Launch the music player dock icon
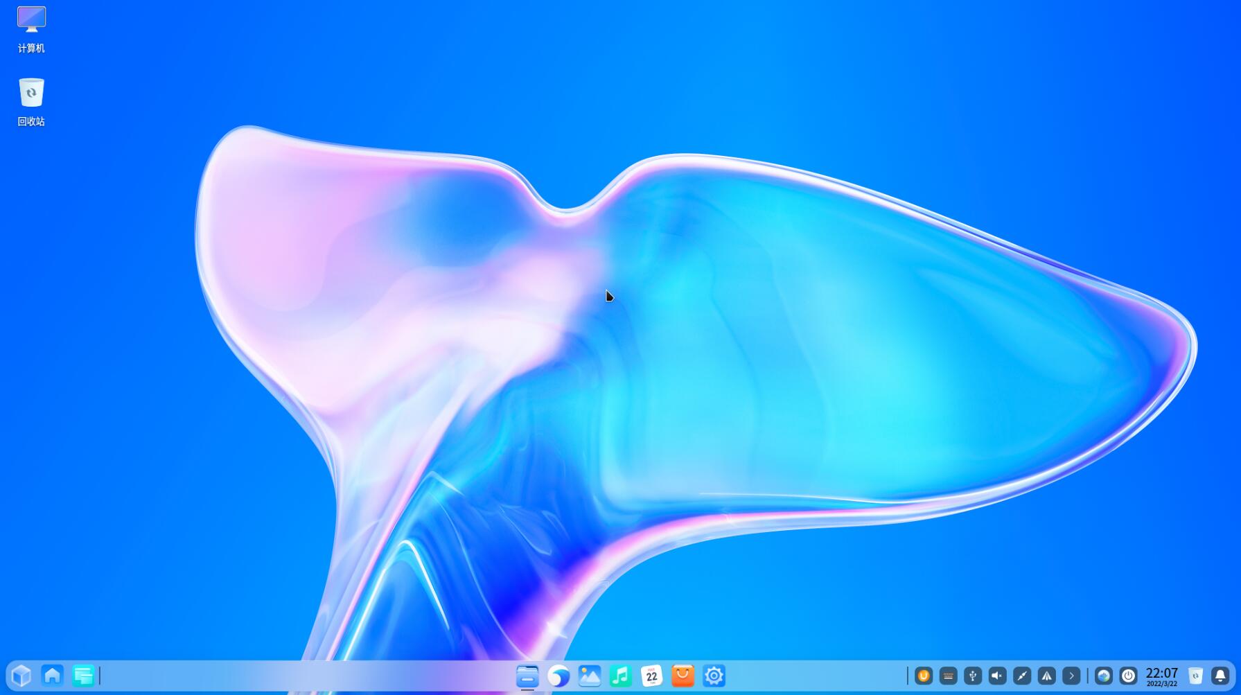 pyautogui.click(x=621, y=676)
